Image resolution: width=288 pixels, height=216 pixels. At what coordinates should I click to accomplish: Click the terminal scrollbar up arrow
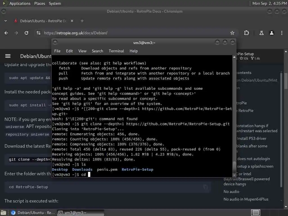tap(234, 57)
